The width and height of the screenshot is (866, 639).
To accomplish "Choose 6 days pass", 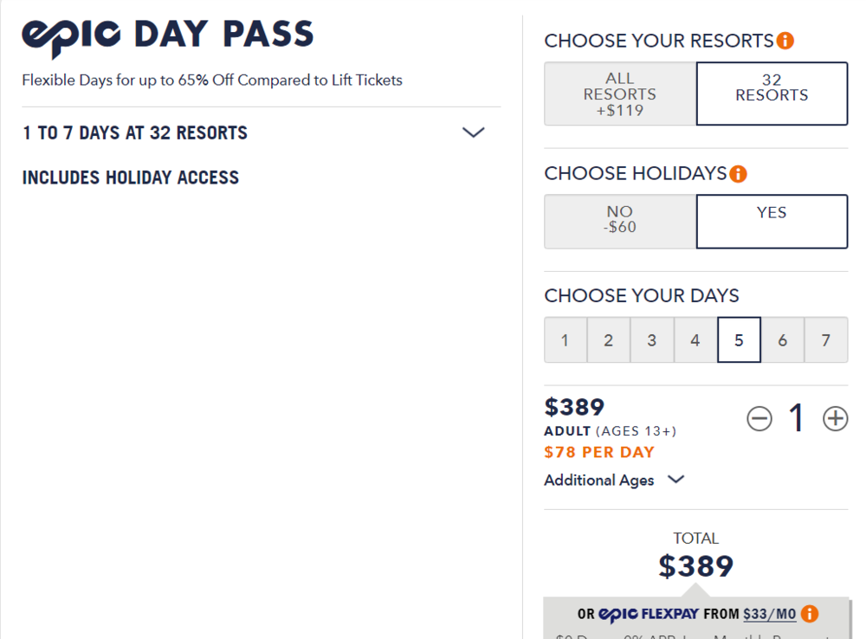I will pos(782,340).
